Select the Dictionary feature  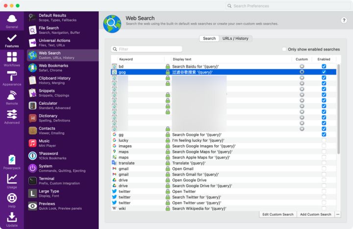pyautogui.click(x=63, y=118)
